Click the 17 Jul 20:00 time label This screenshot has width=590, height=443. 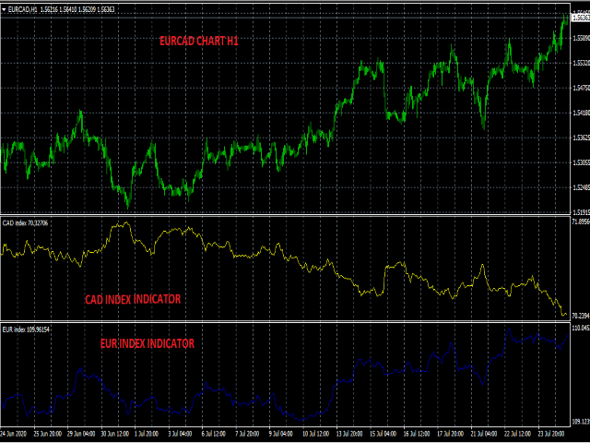(450, 433)
